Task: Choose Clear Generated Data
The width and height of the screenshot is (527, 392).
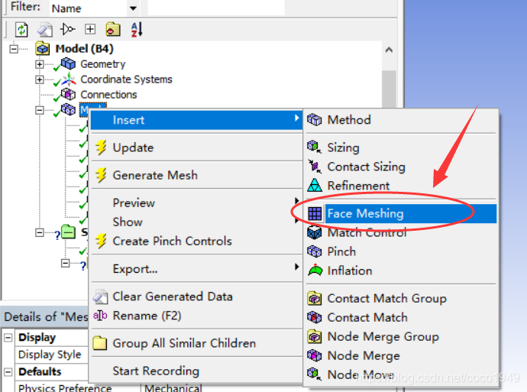Action: [196, 296]
